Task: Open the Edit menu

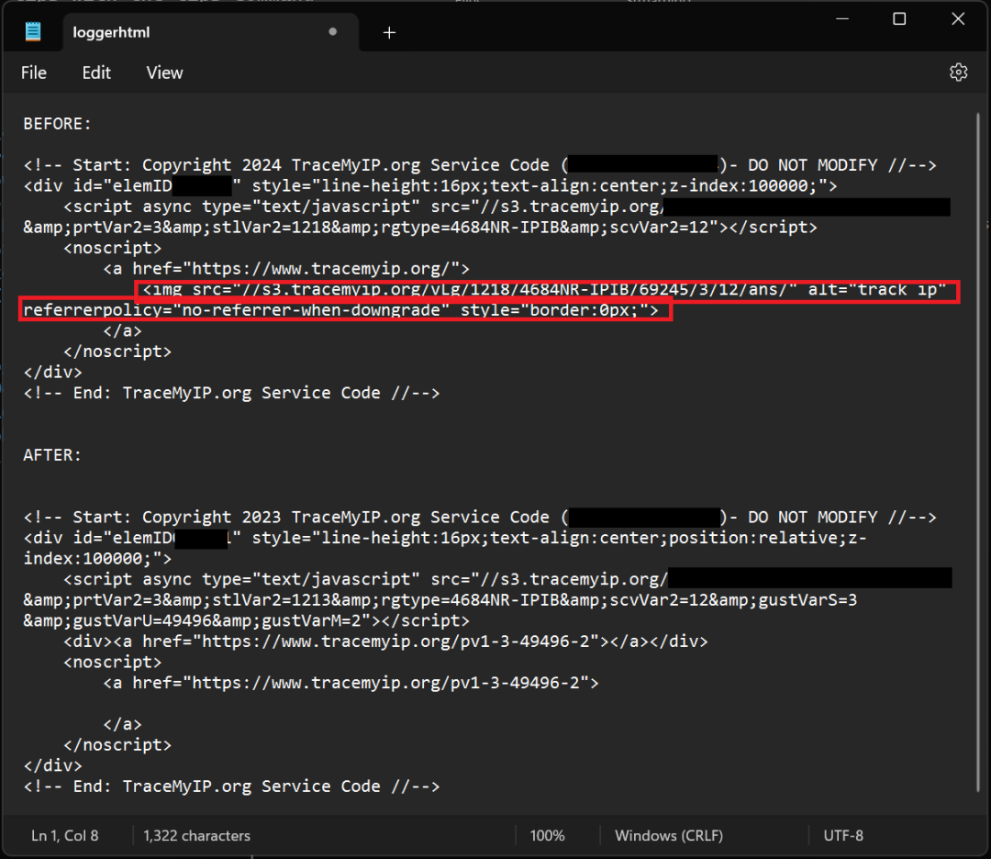Action: [96, 73]
